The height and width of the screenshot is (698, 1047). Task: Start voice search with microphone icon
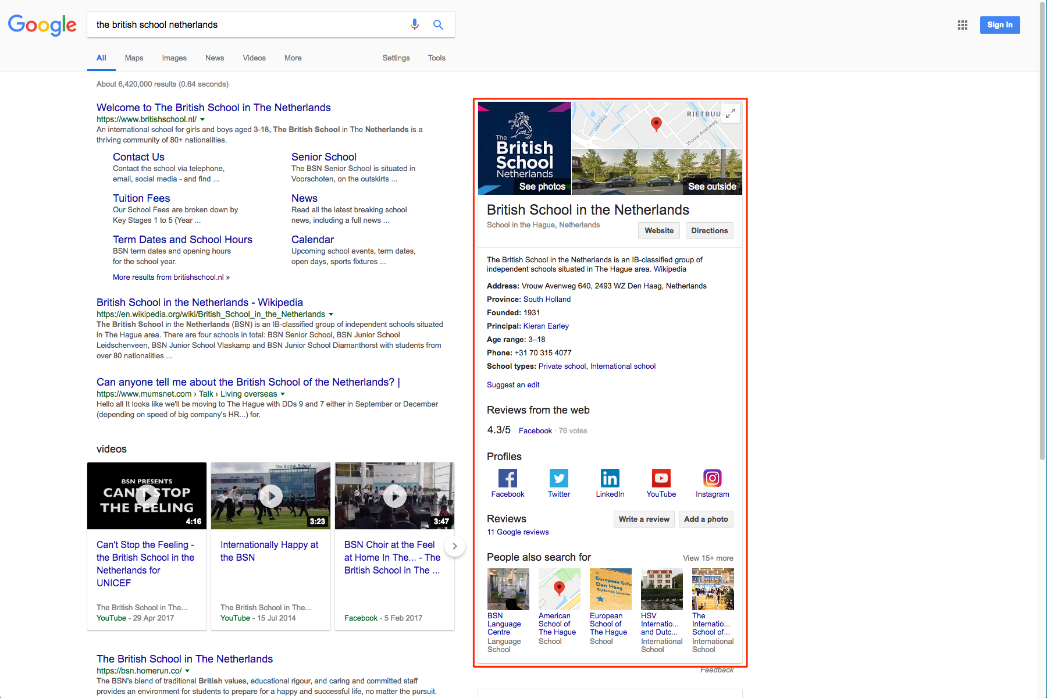click(415, 24)
